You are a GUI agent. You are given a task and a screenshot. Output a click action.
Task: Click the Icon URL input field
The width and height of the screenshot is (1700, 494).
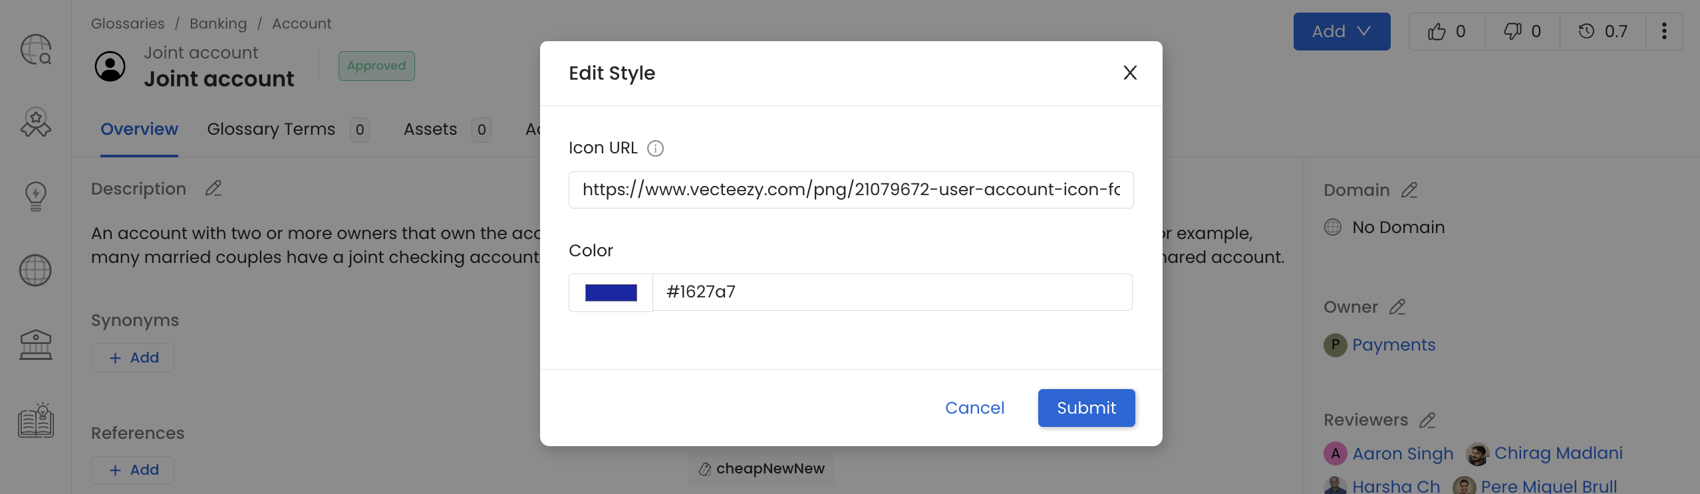851,190
